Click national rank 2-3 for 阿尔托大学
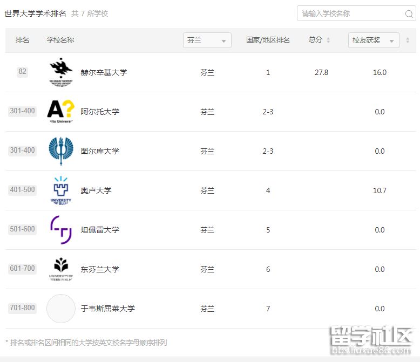Screen dimensions: 420x362 (268, 112)
